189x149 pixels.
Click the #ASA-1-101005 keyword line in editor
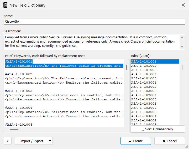[x=19, y=125]
